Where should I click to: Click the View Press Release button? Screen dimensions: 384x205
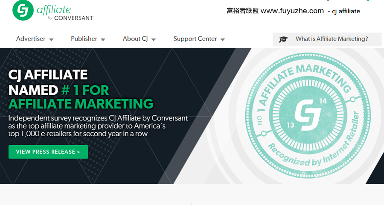point(48,152)
